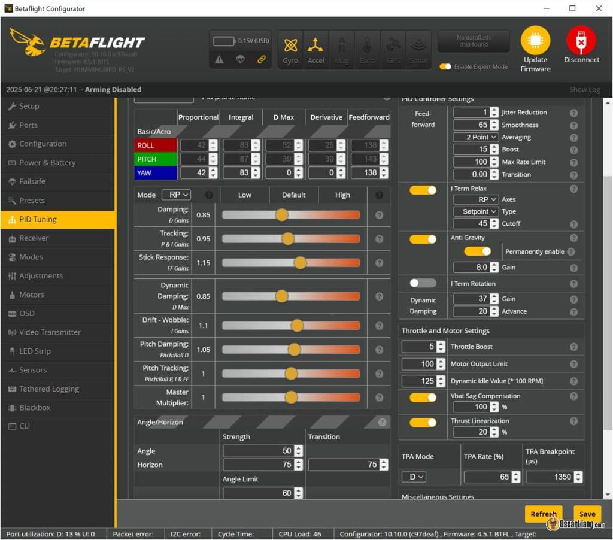Click the Refresh button
The image size is (613, 540).
544,514
